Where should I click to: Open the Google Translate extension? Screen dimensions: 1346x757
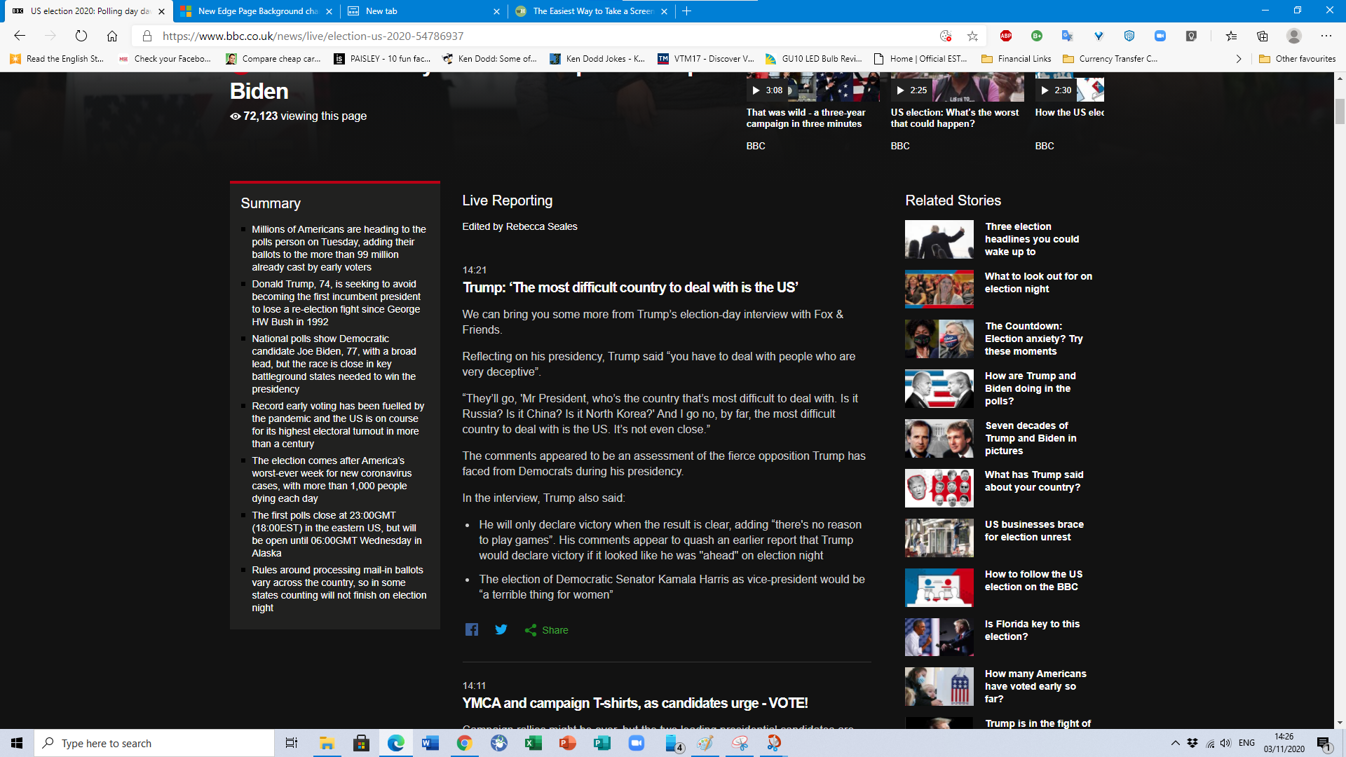pos(1068,36)
